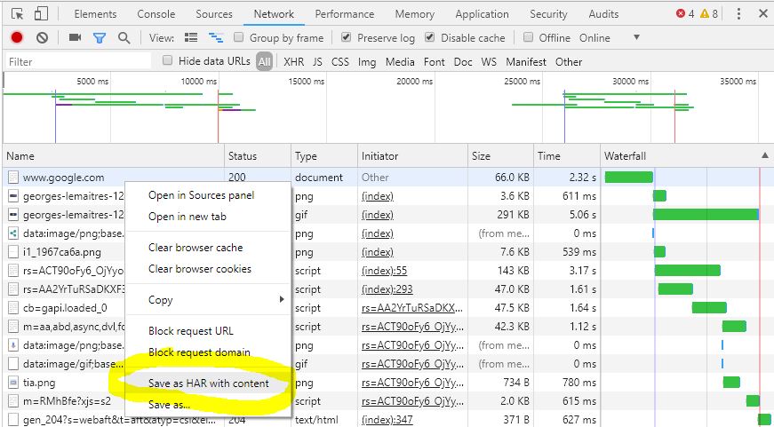Toggle the device toolbar icon
Image resolution: width=774 pixels, height=427 pixels.
[x=42, y=14]
